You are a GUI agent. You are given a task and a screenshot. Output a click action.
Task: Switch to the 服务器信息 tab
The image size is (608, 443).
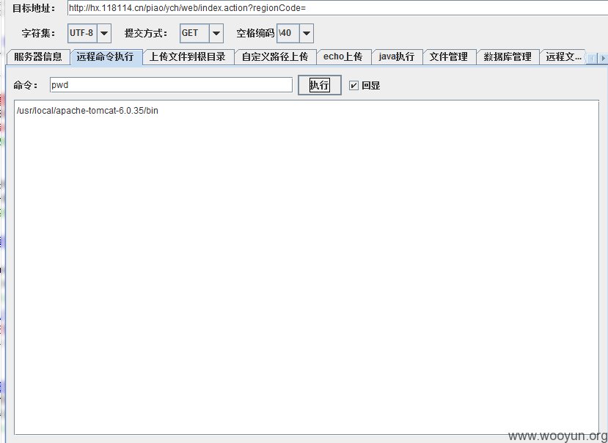tap(38, 57)
